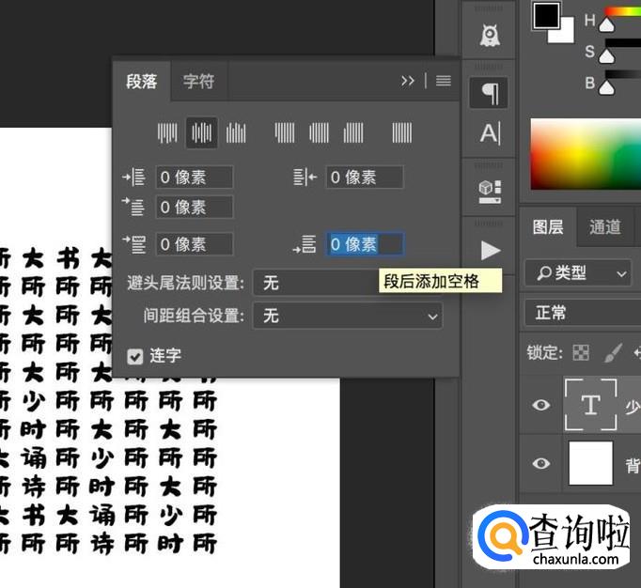Viewport: 641px width, 588px height.
Task: Enable lock image pixels brush icon
Action: click(613, 352)
